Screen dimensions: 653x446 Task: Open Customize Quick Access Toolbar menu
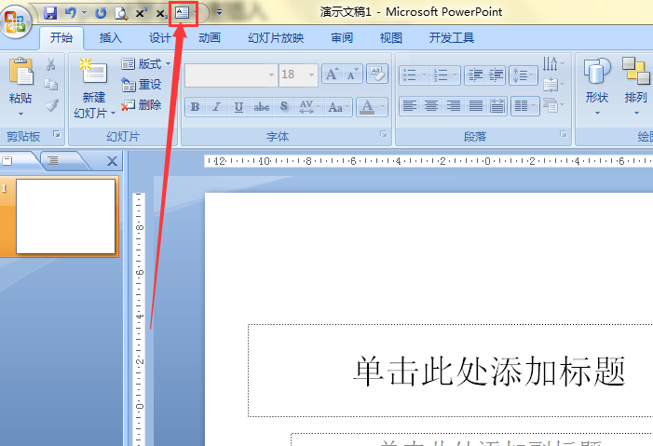pos(219,13)
